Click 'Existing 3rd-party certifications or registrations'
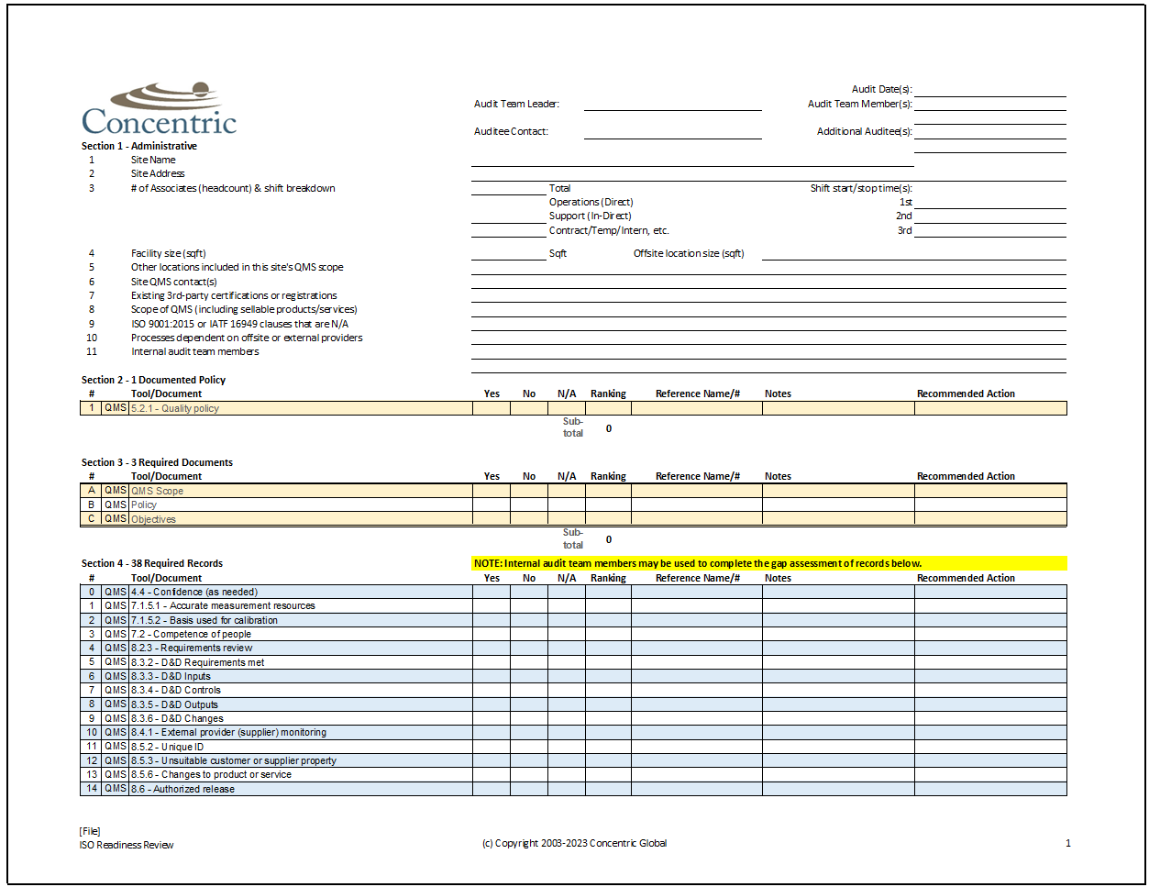1149x887 pixels. point(234,295)
